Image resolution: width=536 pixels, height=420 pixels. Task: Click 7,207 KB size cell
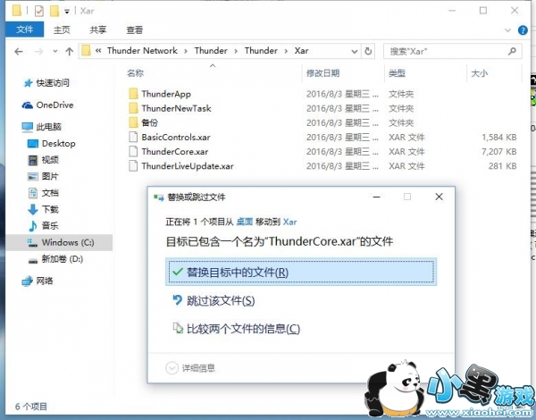coord(498,152)
